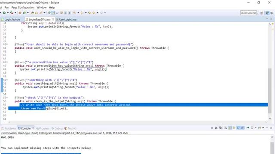Click the Open Task folder icon
Image resolution: width=275 pixels, height=154 pixels.
point(36,13)
